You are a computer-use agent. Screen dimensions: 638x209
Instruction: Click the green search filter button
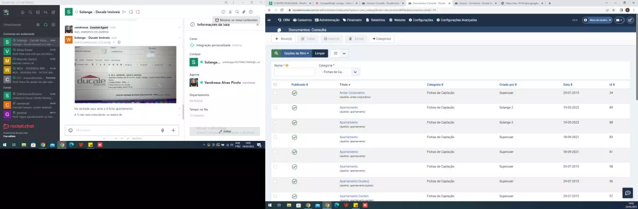[x=276, y=53]
